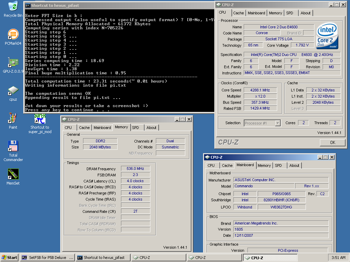Click the motherboard model Commando field
Viewport: 350px width, 262px height.
click(x=264, y=186)
